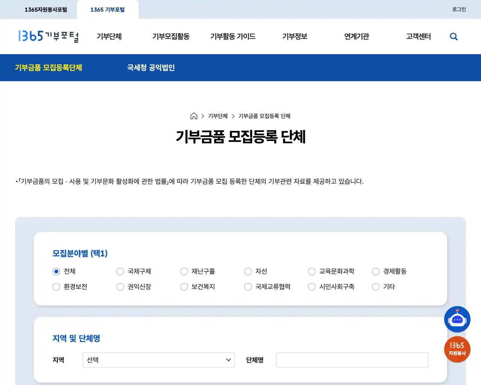
Task: Select the 보건복지 option
Action: click(184, 286)
